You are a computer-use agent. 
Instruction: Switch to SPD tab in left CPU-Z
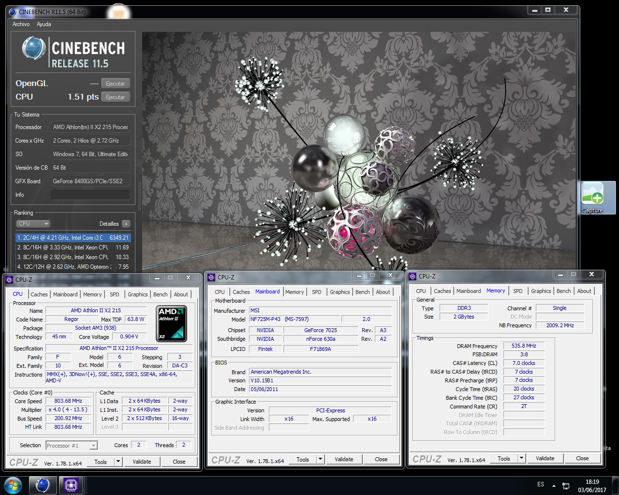[x=115, y=294]
